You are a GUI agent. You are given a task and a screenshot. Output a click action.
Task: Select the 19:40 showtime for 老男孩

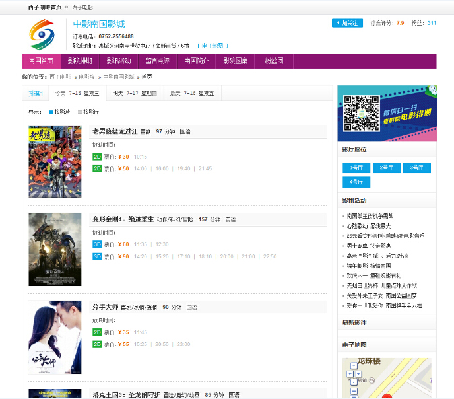pos(183,168)
